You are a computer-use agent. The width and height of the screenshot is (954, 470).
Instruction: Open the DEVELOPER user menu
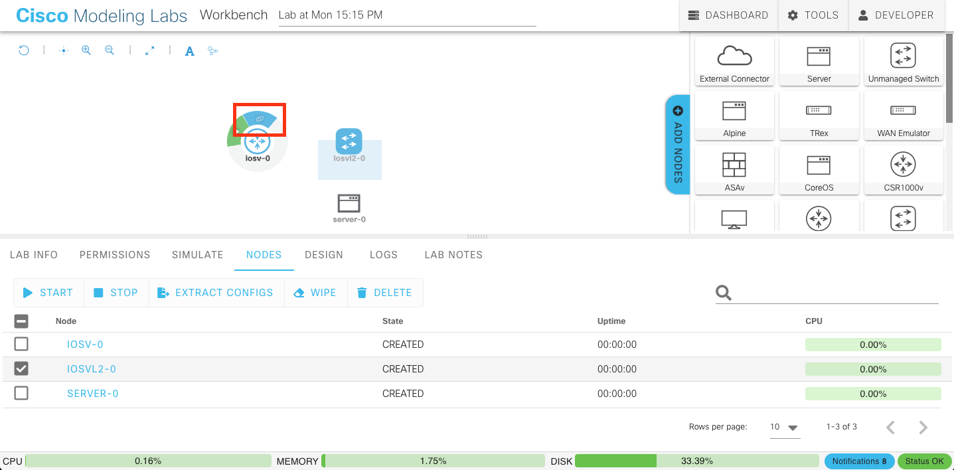click(x=896, y=15)
